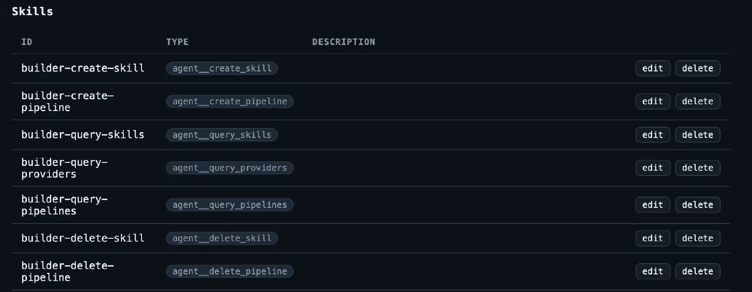752x292 pixels.
Task: Edit the builder-create-pipeline skill
Action: 653,101
